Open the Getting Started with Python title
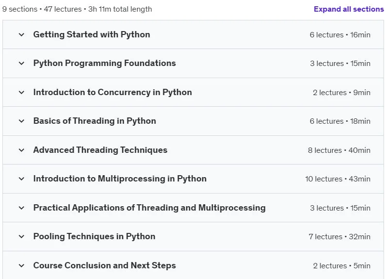 pyautogui.click(x=92, y=34)
